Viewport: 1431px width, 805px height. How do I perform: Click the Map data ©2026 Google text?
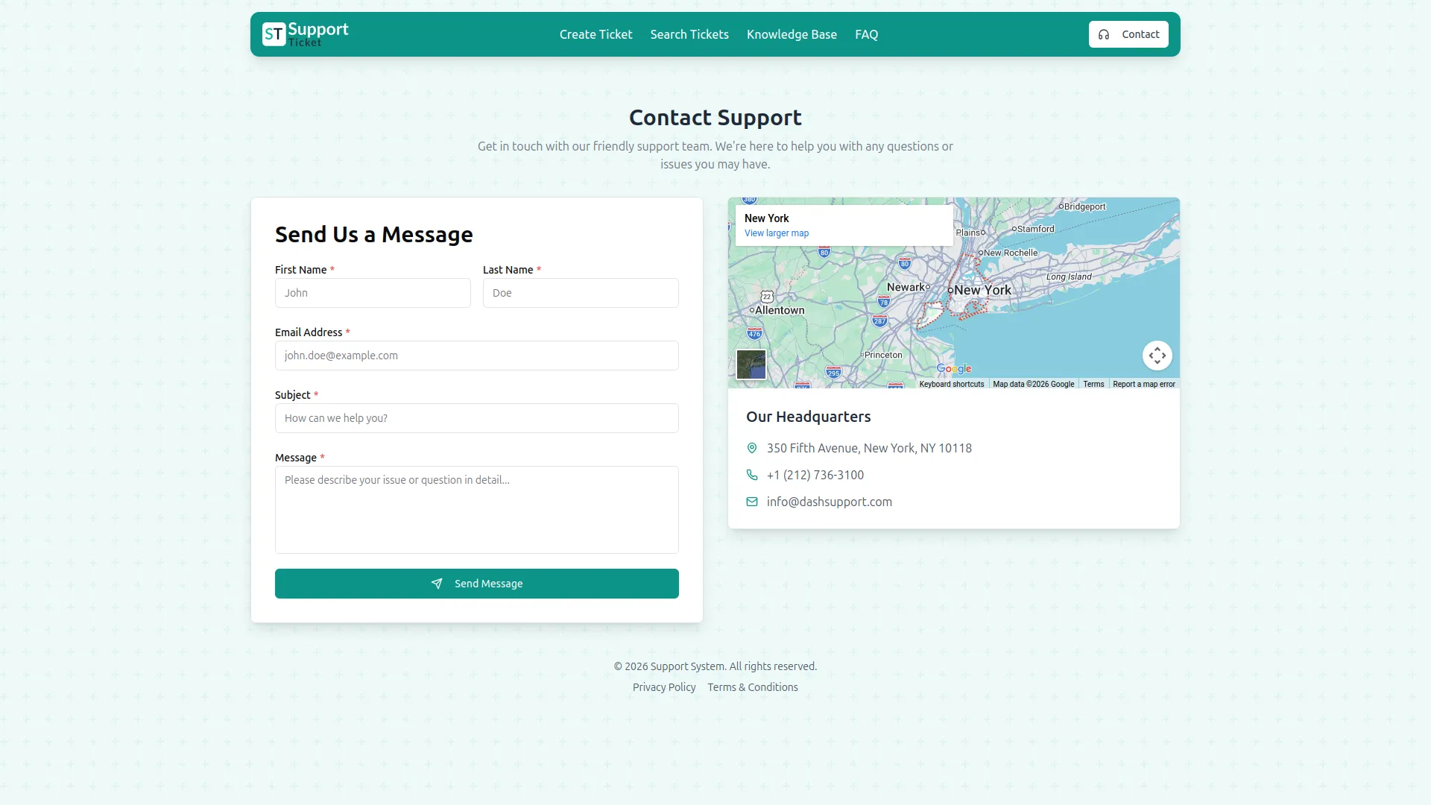coord(1033,384)
